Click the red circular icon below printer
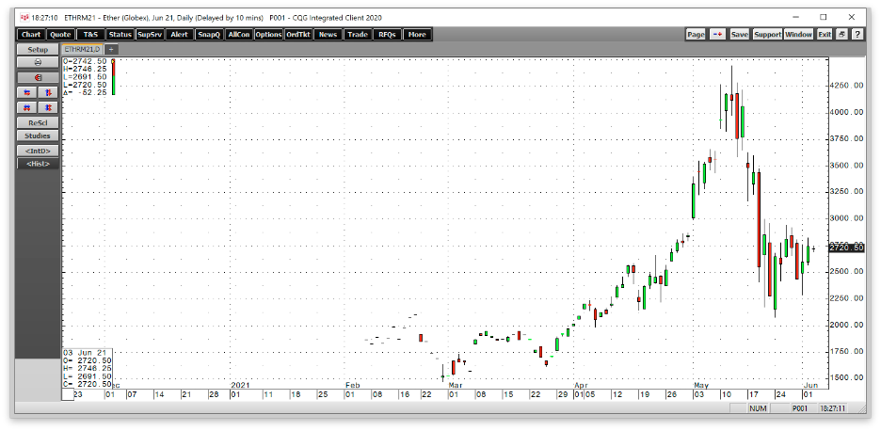Image resolution: width=881 pixels, height=431 pixels. 38,77
